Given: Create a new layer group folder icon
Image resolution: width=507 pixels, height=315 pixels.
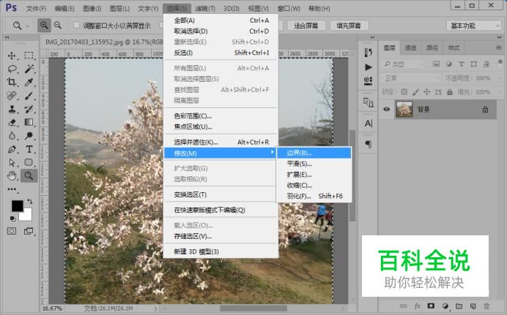Looking at the screenshot, I should pos(459,306).
